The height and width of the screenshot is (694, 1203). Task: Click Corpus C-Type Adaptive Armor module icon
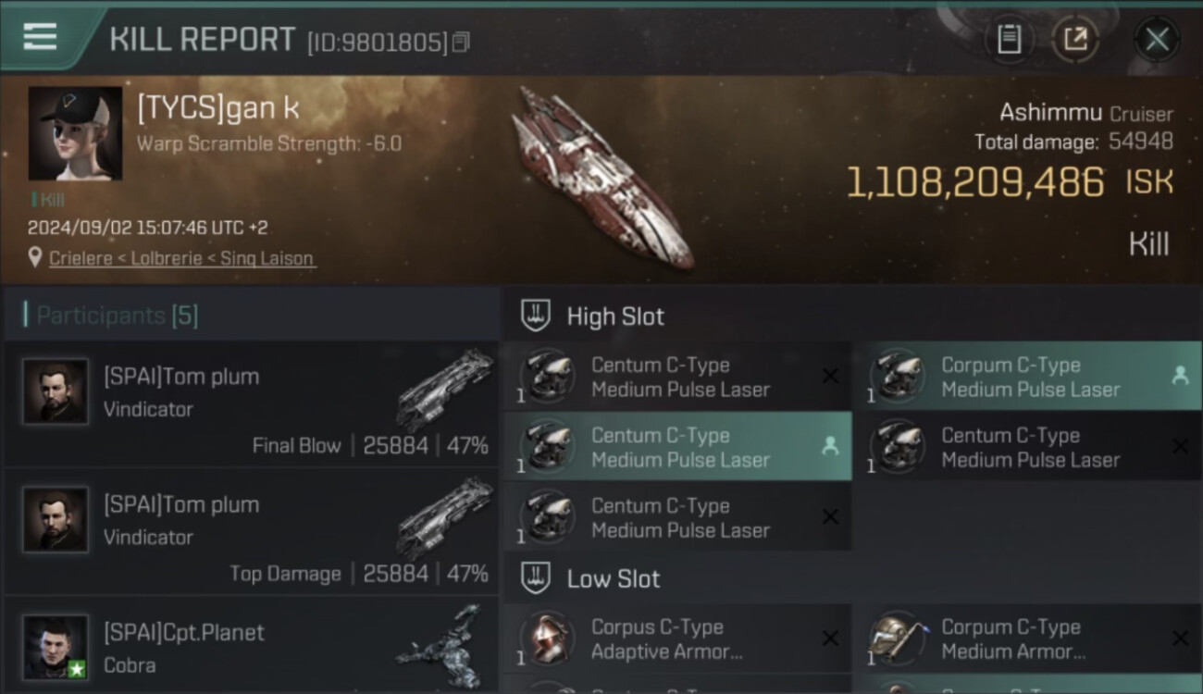pos(547,638)
